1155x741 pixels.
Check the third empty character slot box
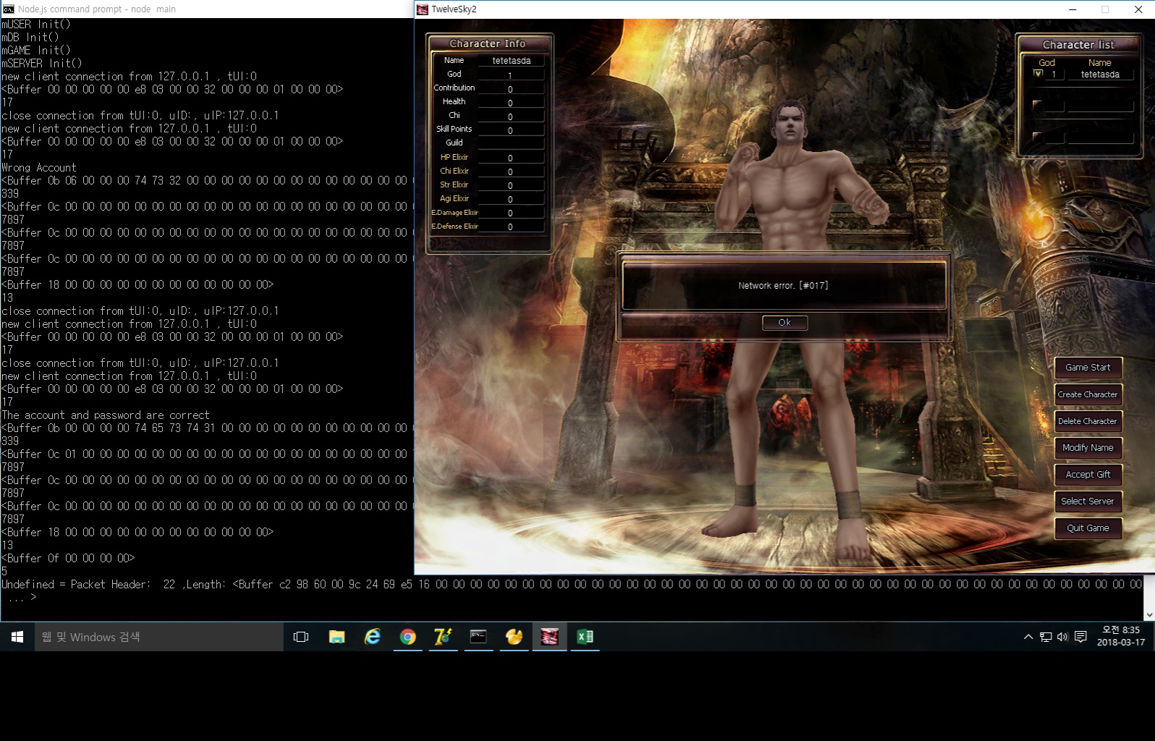point(1037,137)
